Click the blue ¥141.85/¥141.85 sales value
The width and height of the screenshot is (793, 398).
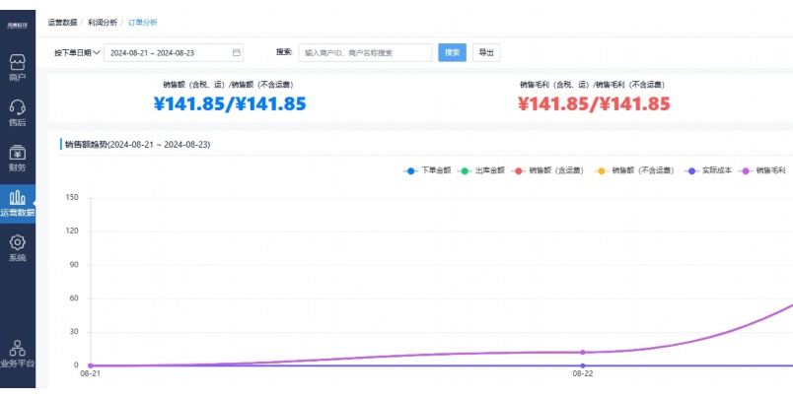click(230, 104)
